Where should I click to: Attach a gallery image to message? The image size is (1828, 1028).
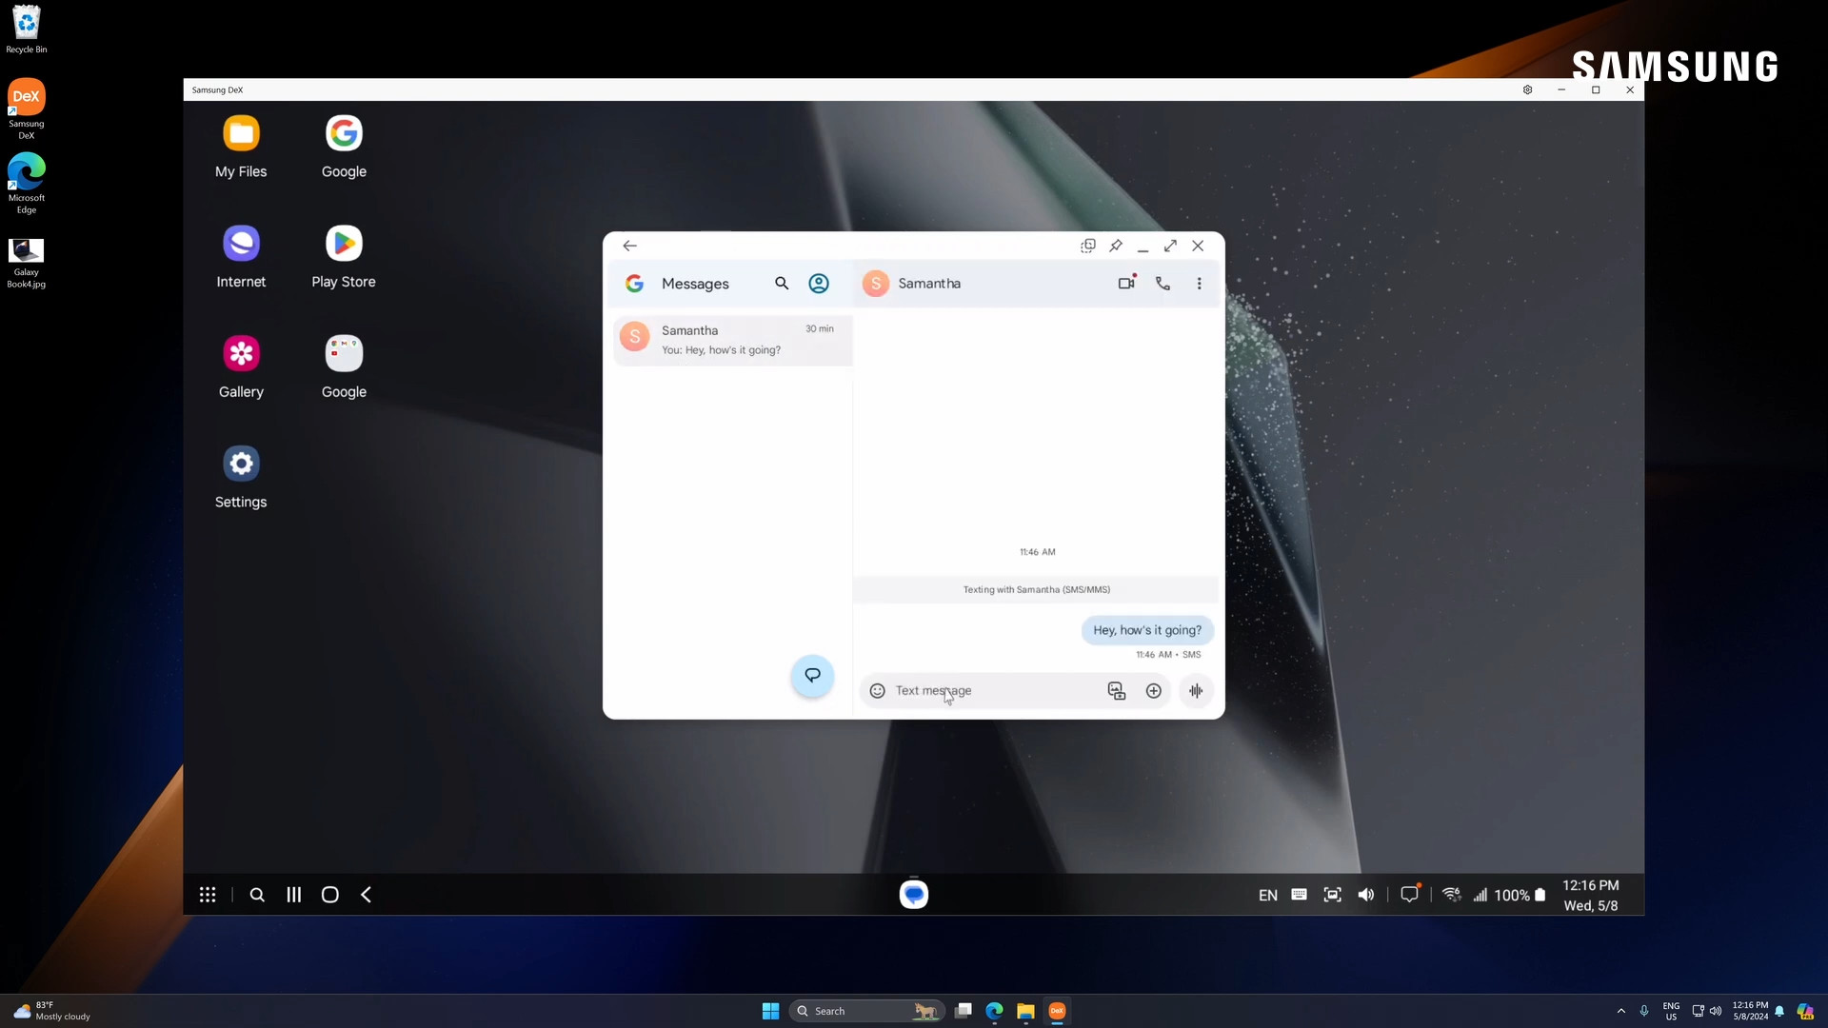coord(1116,691)
